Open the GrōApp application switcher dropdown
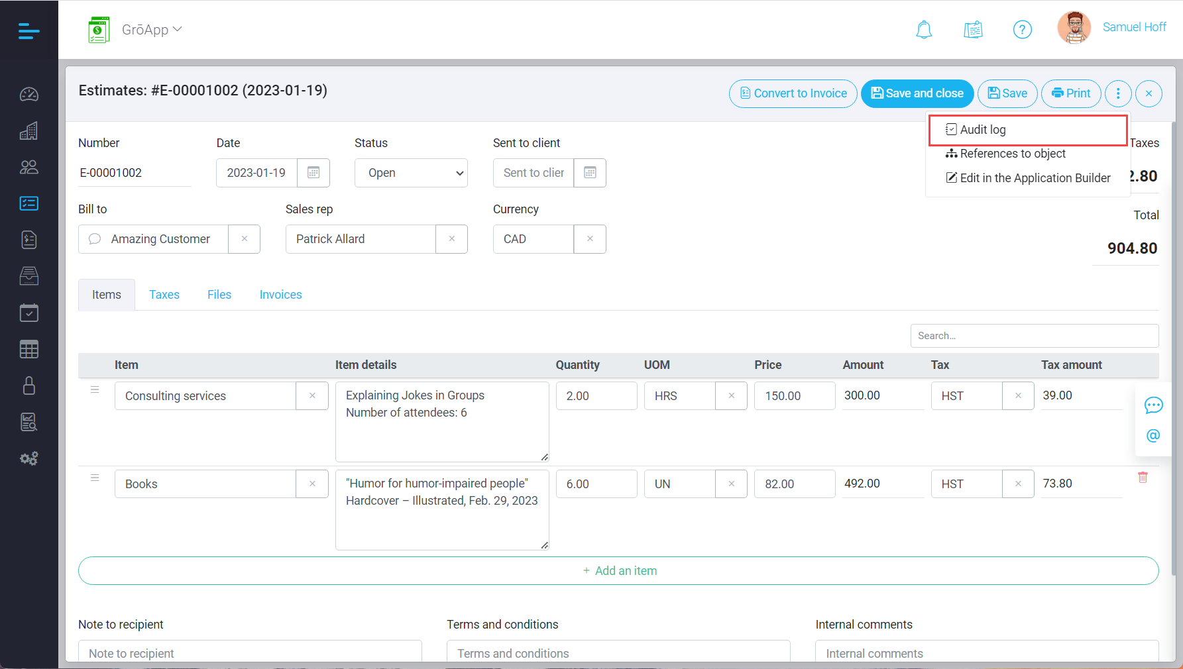The height and width of the screenshot is (669, 1183). (151, 30)
